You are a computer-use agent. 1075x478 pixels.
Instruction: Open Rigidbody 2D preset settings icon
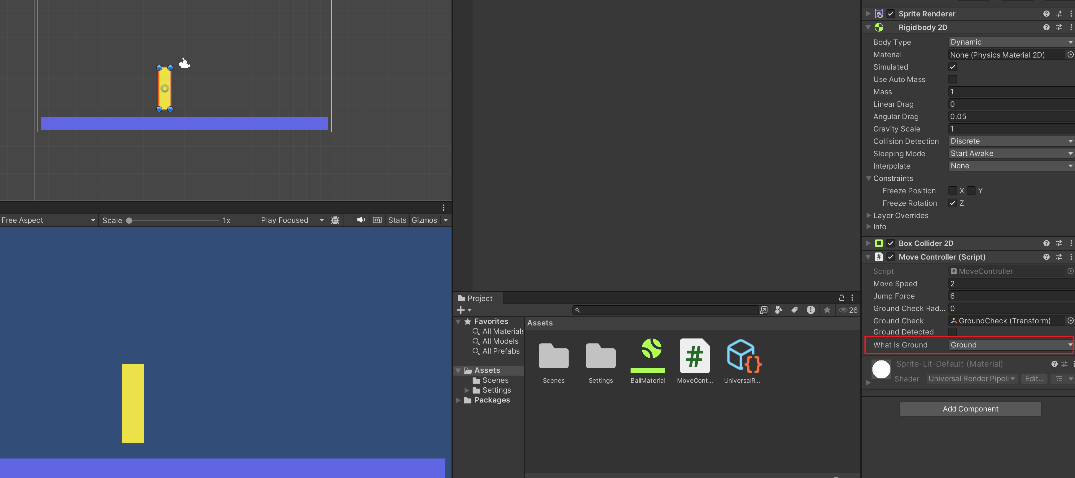click(1059, 28)
